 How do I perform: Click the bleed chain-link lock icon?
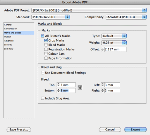tap(80, 87)
